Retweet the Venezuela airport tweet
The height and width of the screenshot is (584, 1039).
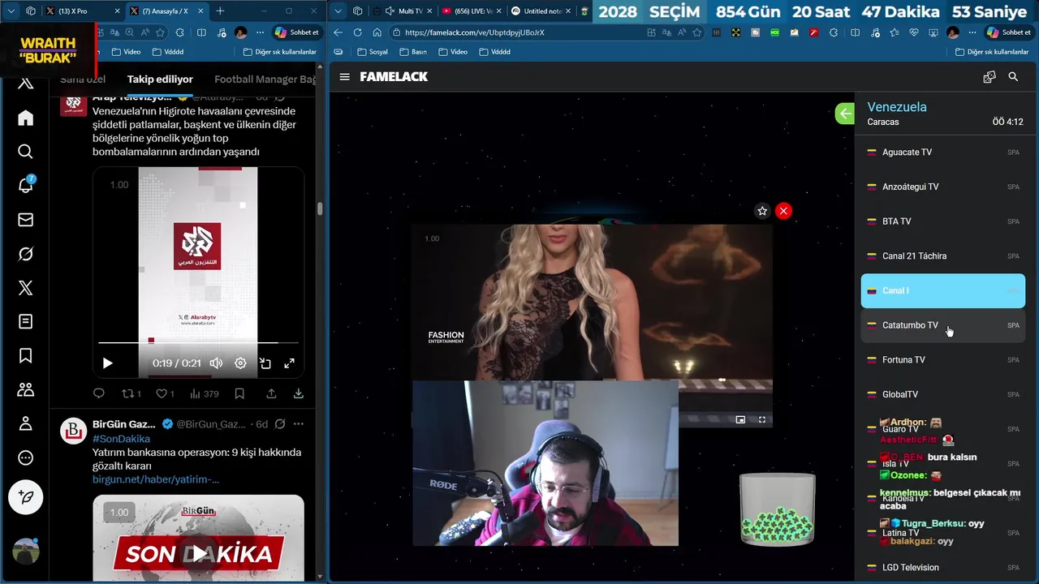[x=131, y=393]
